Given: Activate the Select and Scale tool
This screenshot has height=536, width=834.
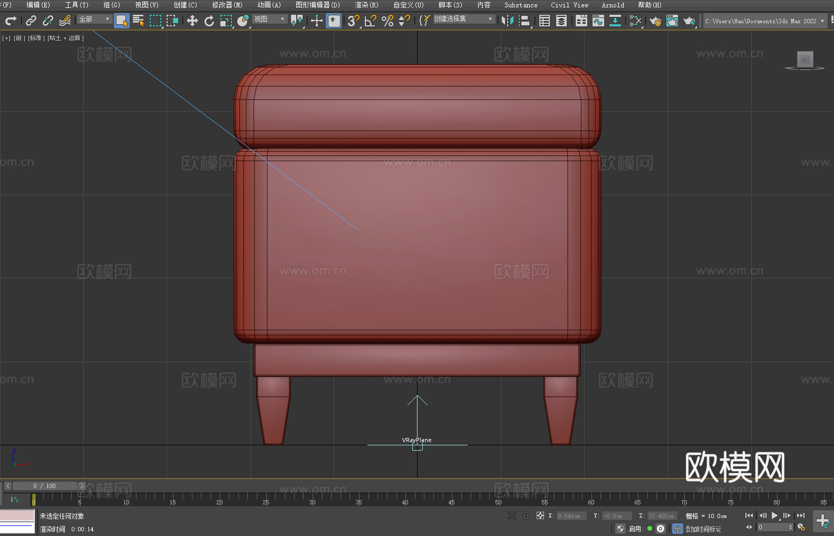Looking at the screenshot, I should coord(226,21).
